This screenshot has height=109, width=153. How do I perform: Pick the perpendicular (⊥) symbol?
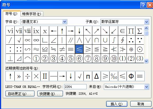click(10, 58)
